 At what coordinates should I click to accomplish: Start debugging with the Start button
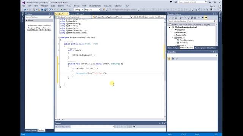click(64, 9)
